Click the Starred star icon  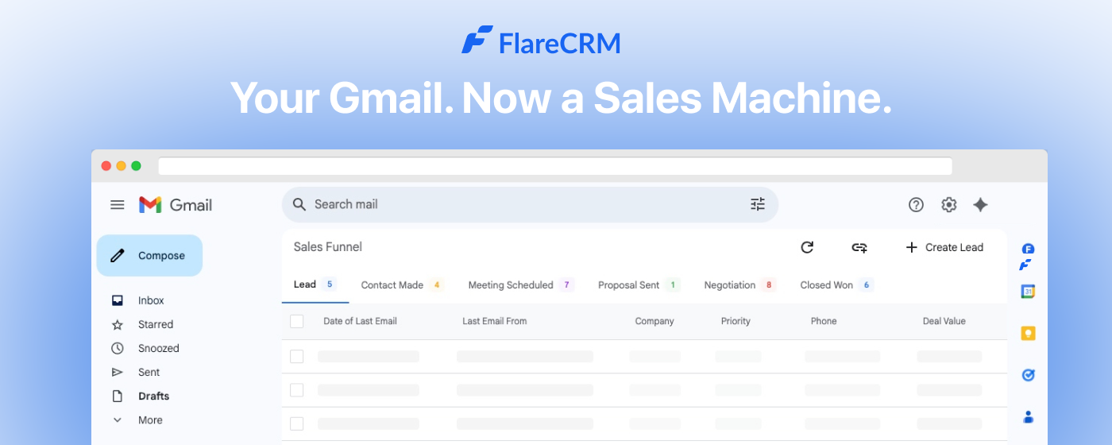[x=118, y=324]
